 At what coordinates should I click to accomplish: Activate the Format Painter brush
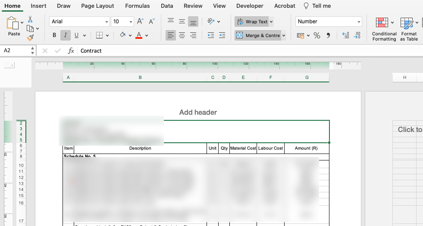(x=30, y=38)
